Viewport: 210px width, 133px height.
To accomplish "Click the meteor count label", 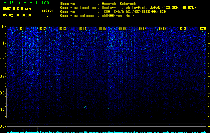I will 47,10.
